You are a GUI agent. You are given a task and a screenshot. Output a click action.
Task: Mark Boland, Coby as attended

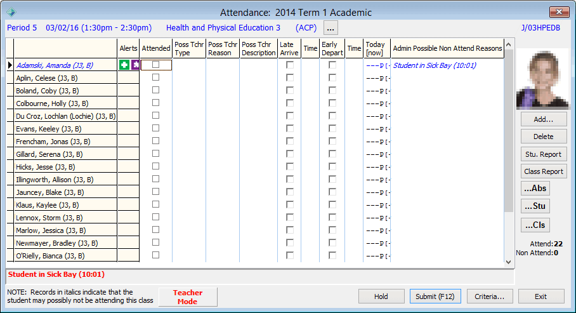tap(156, 90)
